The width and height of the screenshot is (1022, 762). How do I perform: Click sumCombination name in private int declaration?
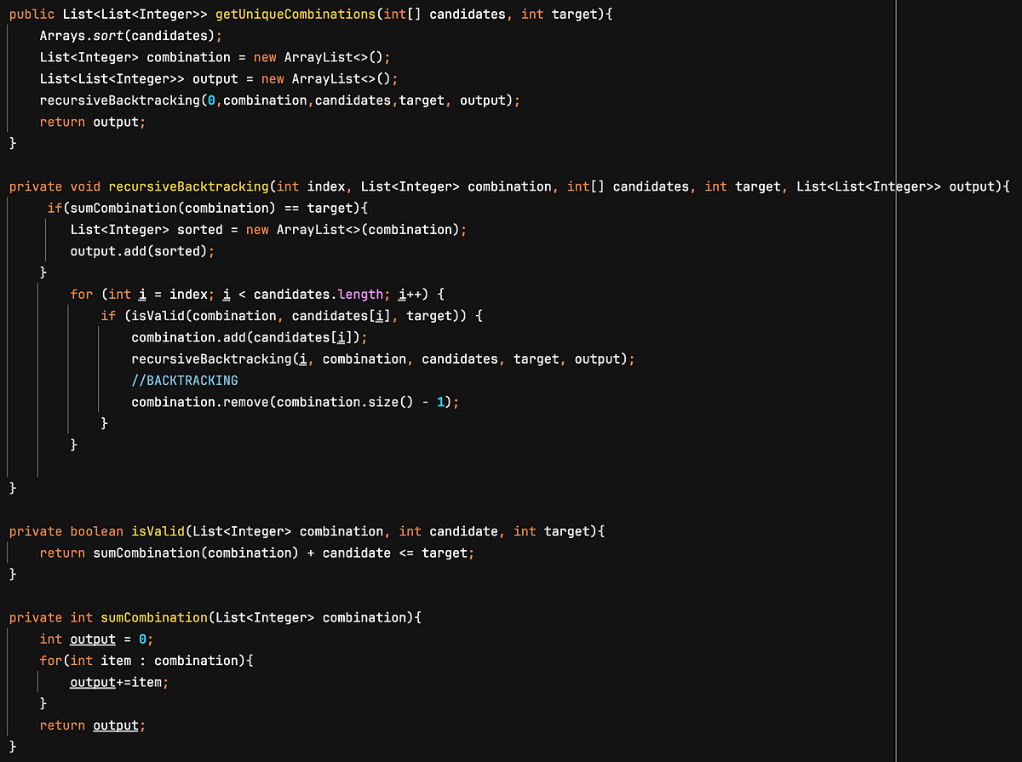153,617
